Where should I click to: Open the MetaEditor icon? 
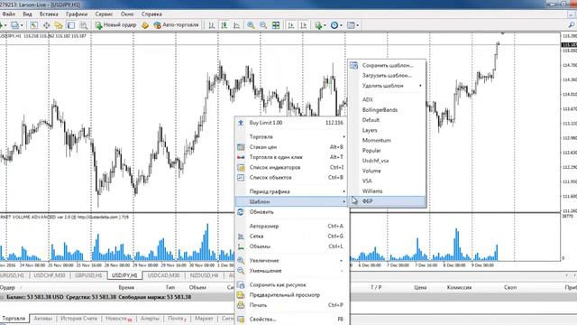tap(145, 25)
